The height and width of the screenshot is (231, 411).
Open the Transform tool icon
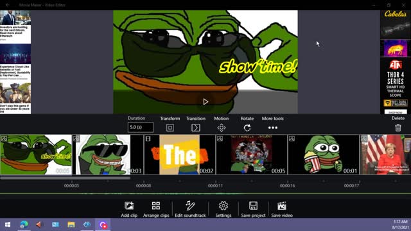(x=170, y=128)
